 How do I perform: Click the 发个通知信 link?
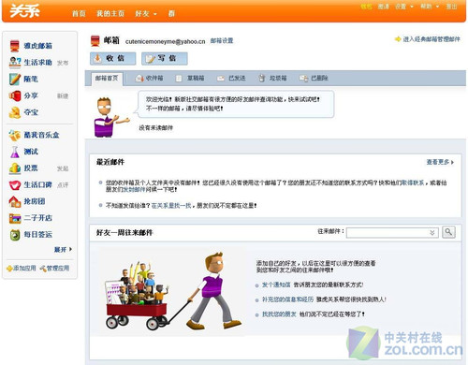276,285
